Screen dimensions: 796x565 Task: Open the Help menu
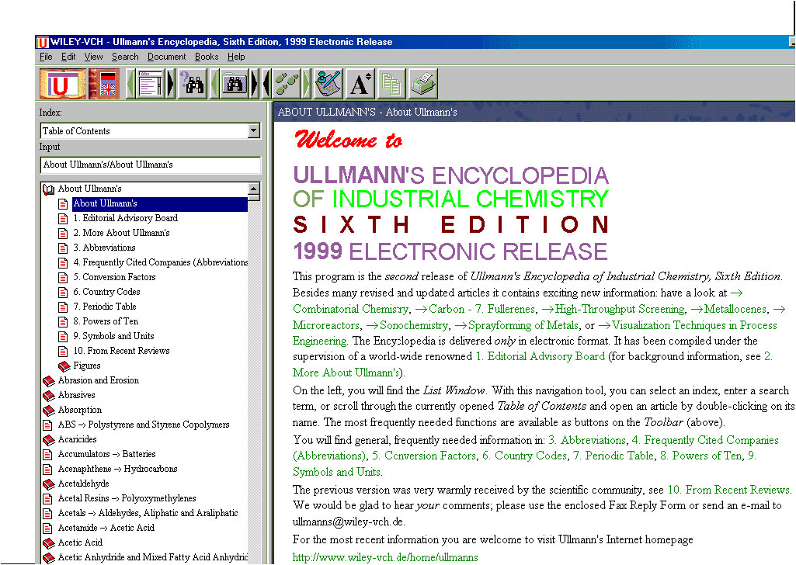tap(236, 57)
